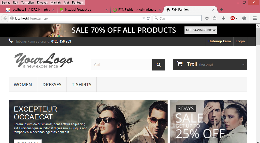Close the Instalasi Prestashop tab
The height and width of the screenshot is (143, 260).
[107, 10]
